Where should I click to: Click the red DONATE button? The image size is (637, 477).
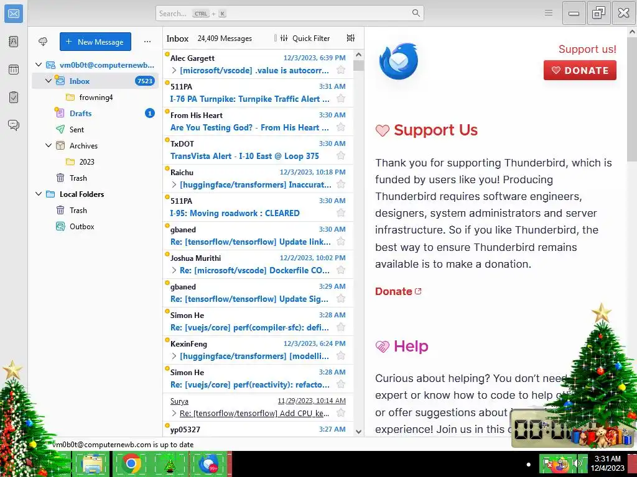(580, 70)
